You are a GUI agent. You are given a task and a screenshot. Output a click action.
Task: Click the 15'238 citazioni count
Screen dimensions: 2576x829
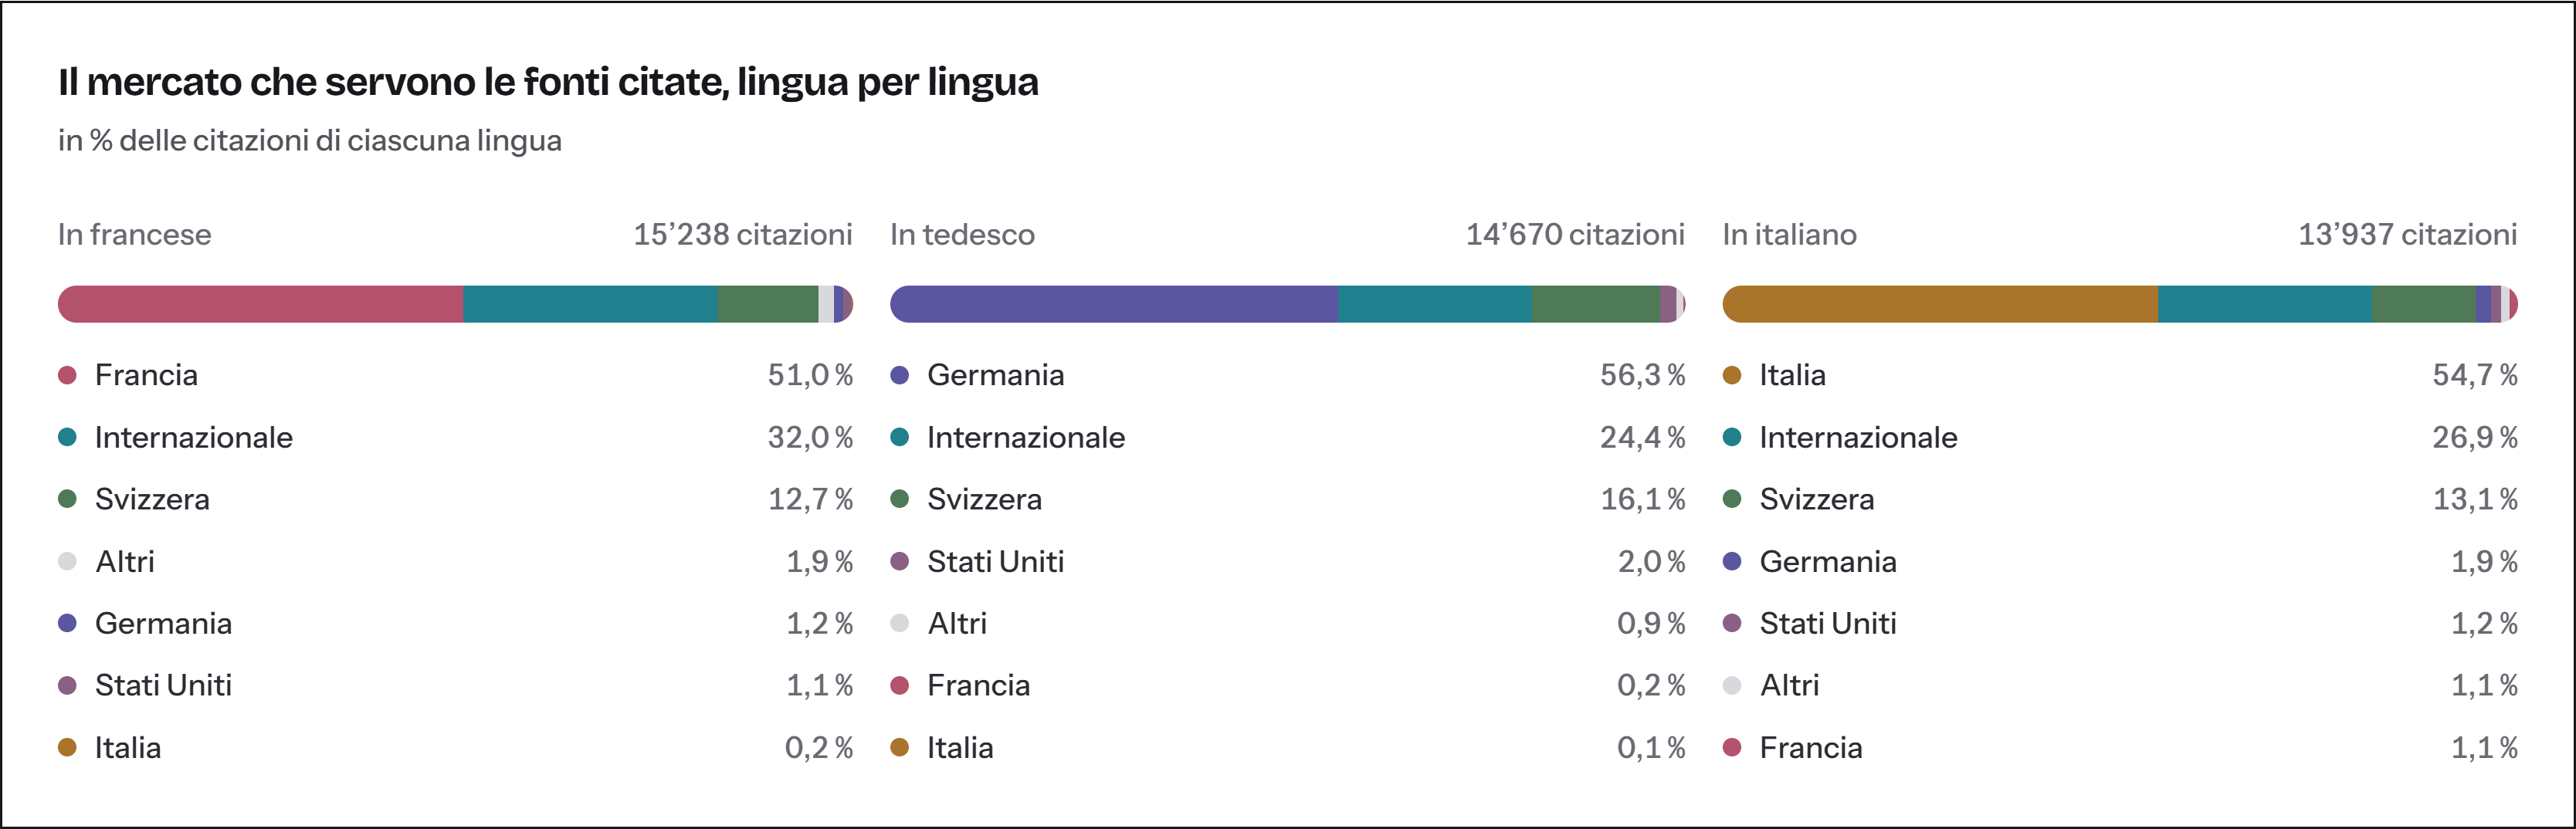[743, 234]
